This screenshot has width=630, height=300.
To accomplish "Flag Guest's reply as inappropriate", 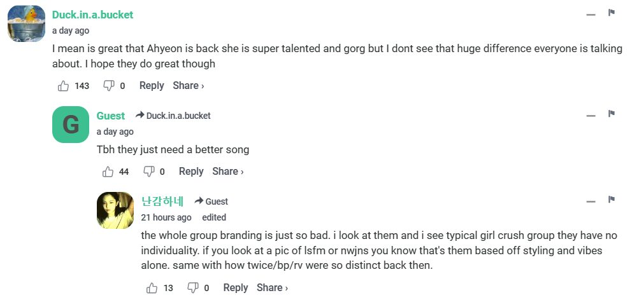I will pyautogui.click(x=611, y=114).
